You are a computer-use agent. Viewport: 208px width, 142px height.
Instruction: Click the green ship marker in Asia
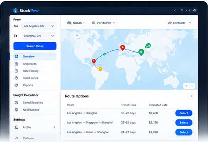click(x=148, y=46)
